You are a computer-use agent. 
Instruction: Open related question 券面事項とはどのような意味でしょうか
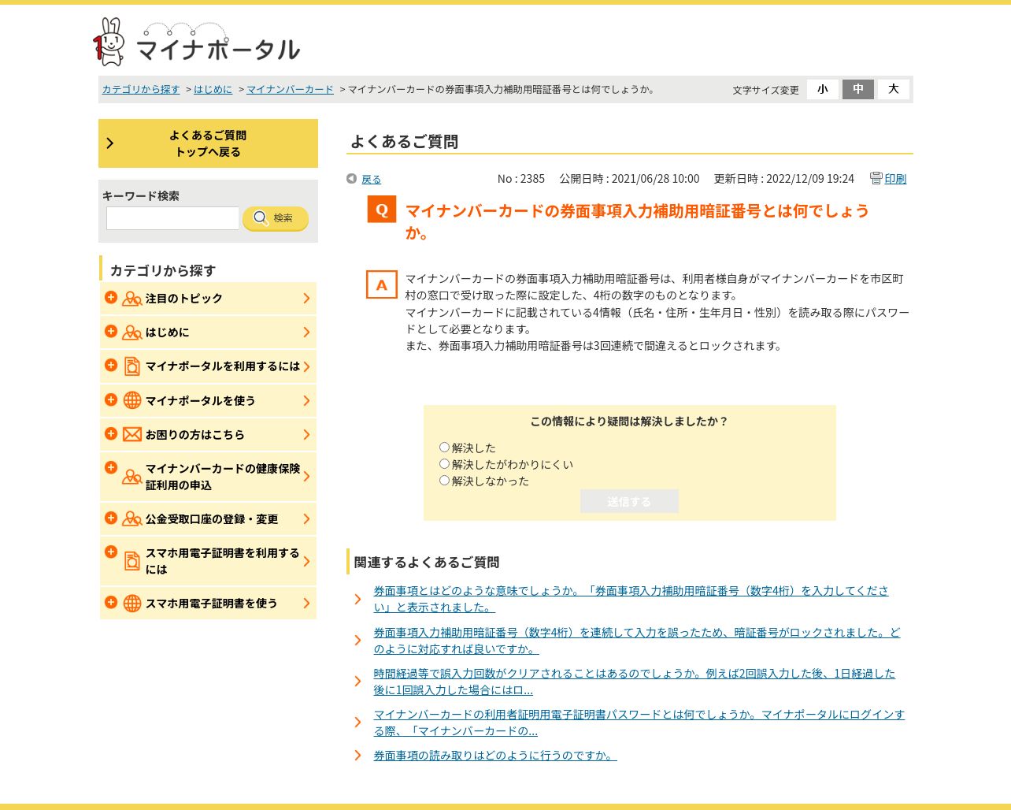[x=631, y=599]
